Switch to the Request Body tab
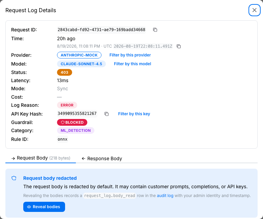263x219 pixels. [40, 158]
